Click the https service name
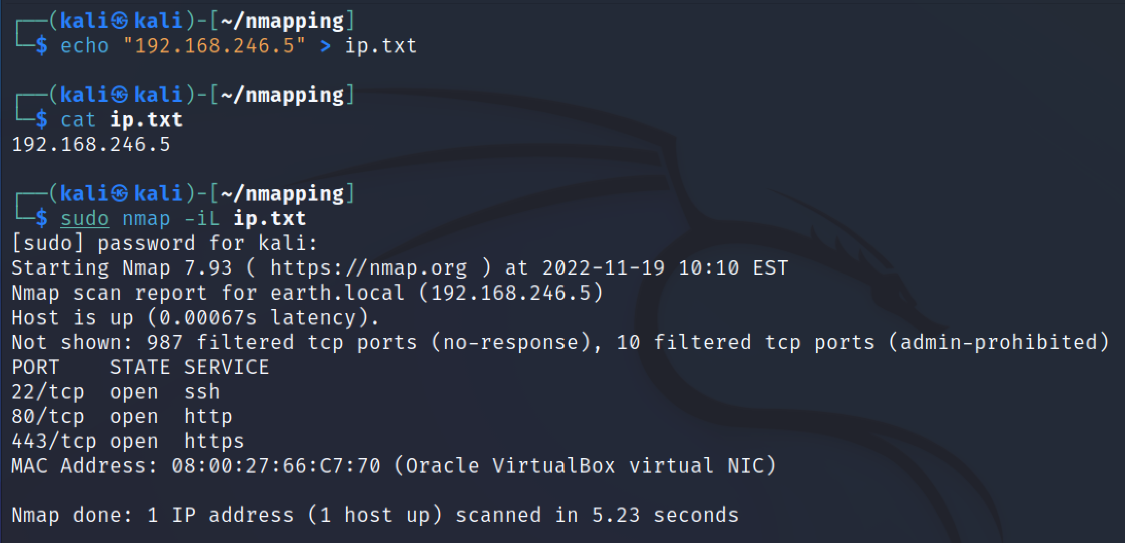 coord(214,441)
